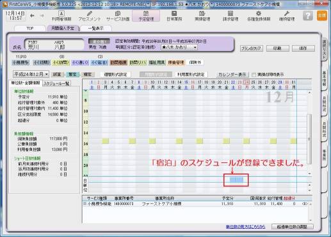Screen dimensions: 331x237
Task: Click the プランのクリア button
Action: [x=252, y=49]
